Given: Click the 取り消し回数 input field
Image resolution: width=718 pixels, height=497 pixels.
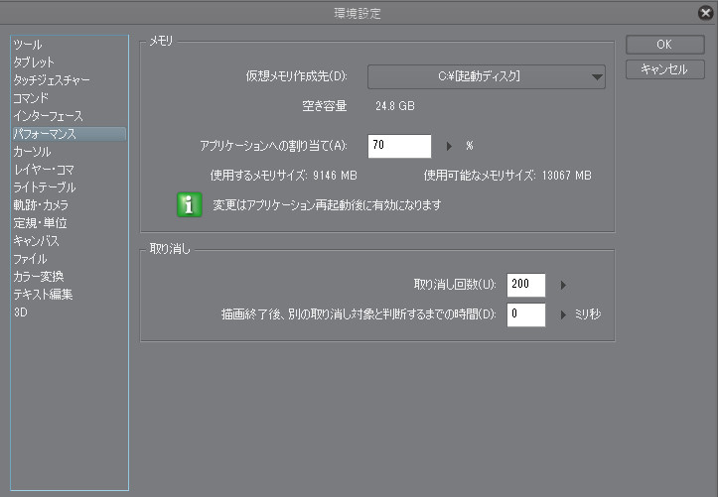Looking at the screenshot, I should (x=525, y=285).
